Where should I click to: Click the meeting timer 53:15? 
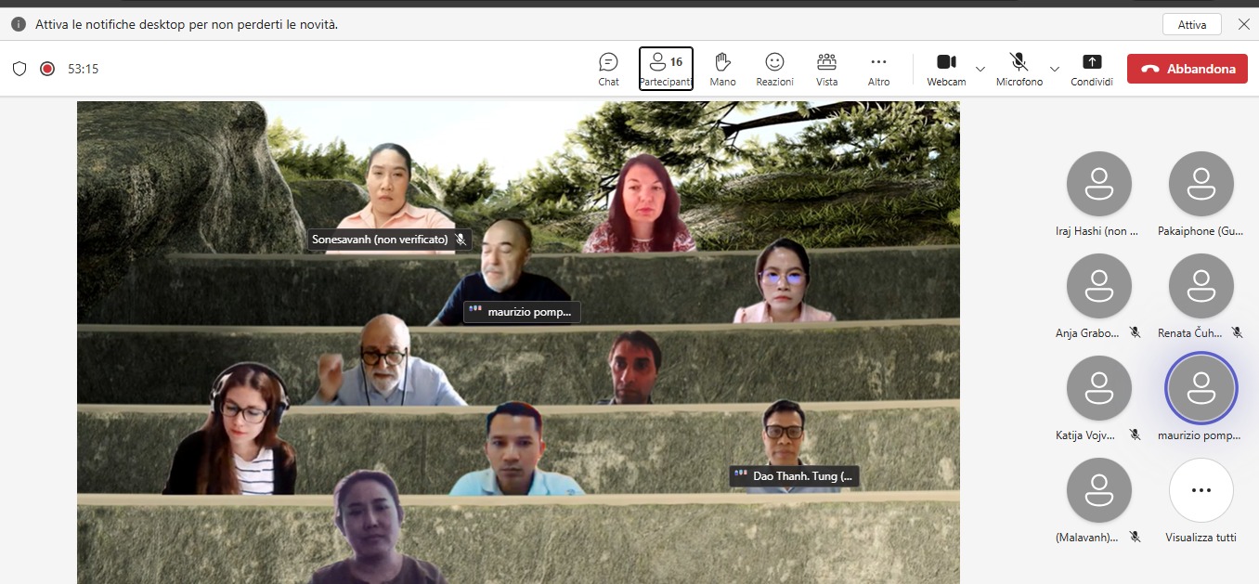pyautogui.click(x=84, y=69)
